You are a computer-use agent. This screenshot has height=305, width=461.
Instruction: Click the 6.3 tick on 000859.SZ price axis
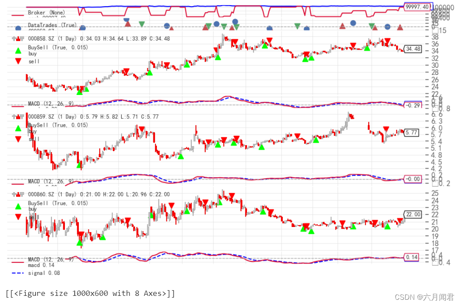pyautogui.click(x=437, y=121)
